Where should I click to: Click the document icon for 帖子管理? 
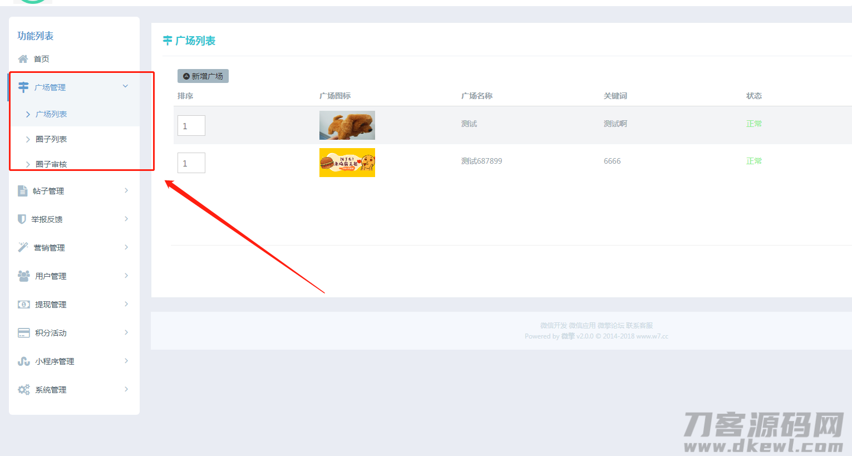(22, 191)
